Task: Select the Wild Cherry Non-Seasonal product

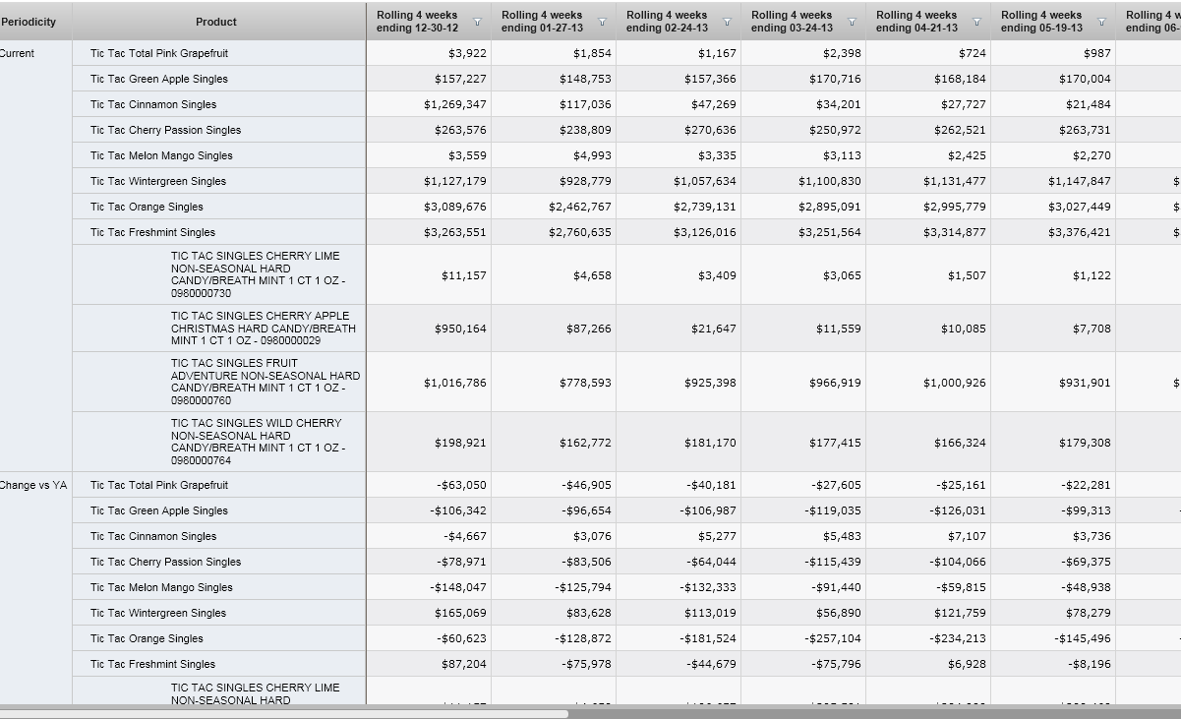Action: point(258,442)
